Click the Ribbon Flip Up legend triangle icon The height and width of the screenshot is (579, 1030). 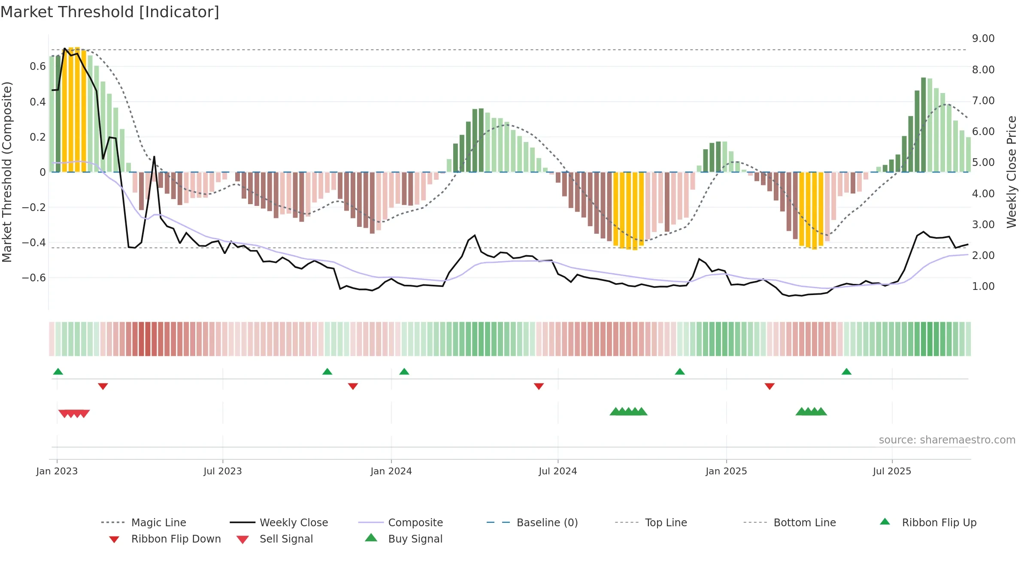coord(885,522)
